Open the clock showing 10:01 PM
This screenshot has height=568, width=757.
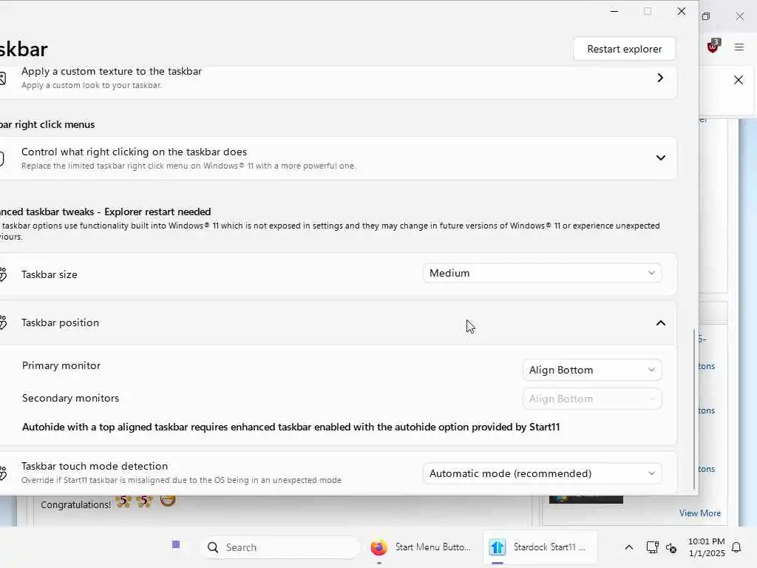point(706,547)
